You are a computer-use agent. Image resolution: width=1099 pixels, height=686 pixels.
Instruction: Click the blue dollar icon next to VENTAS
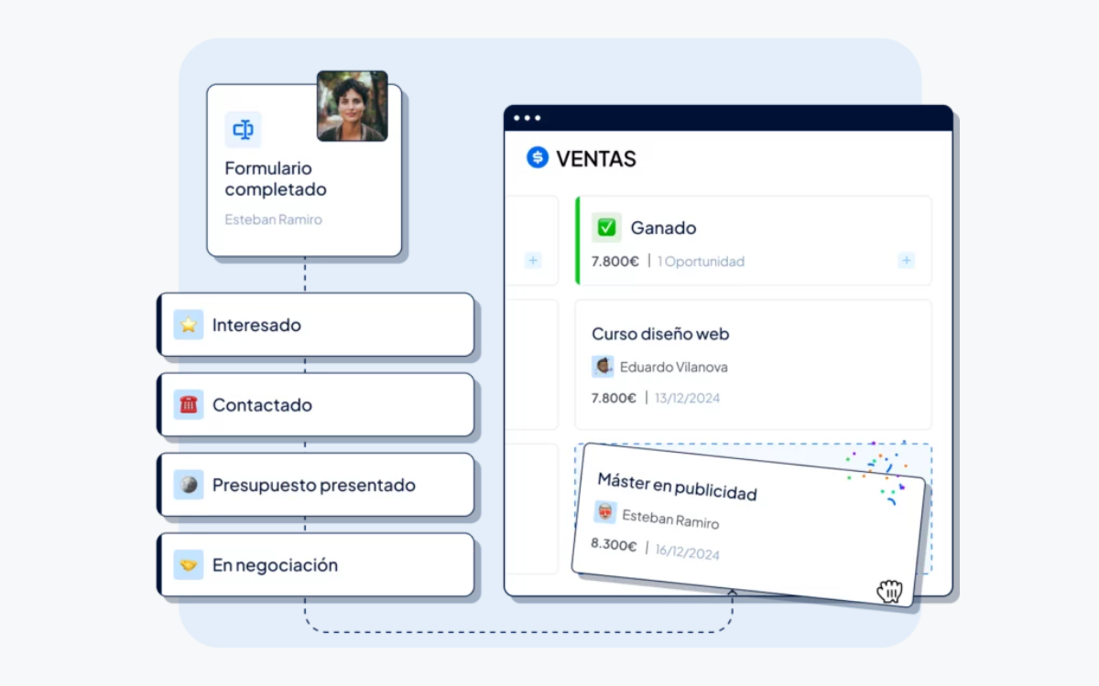(x=538, y=157)
